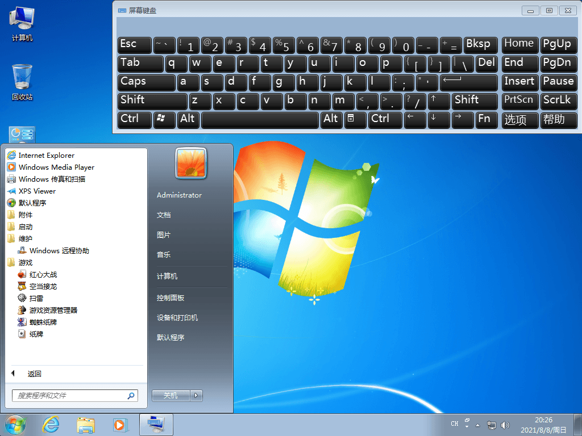Toggle the Insert key on the on-screen keyboard
The image size is (582, 436).
coord(519,82)
